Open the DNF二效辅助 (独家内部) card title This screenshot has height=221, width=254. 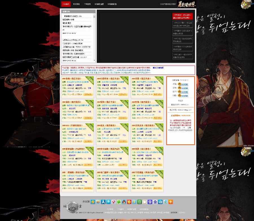(x=73, y=172)
